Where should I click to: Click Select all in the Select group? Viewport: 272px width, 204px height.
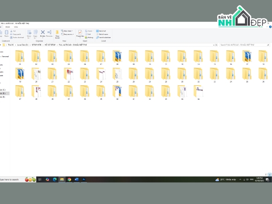pyautogui.click(x=102, y=31)
